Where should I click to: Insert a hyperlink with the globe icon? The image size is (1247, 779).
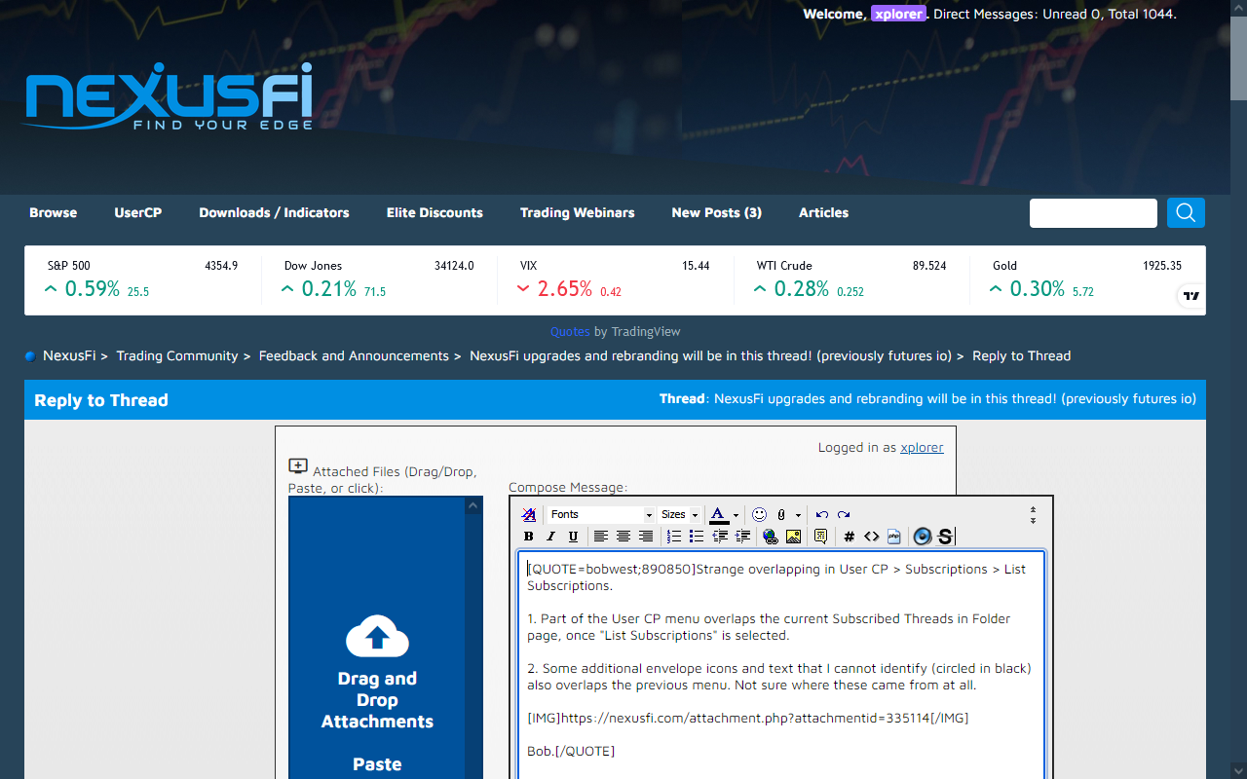(x=771, y=537)
